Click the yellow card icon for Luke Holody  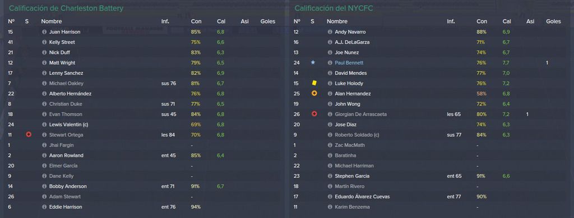click(314, 83)
